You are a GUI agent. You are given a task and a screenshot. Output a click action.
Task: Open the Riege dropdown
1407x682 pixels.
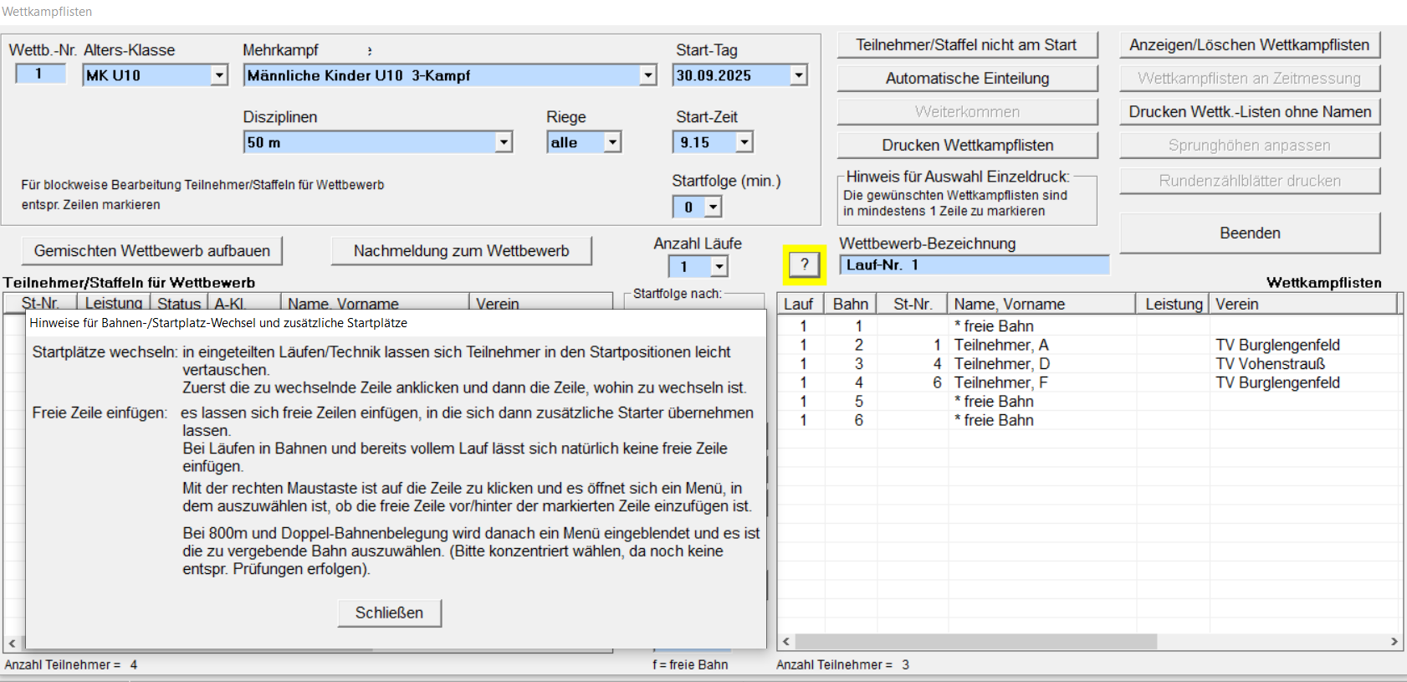click(x=612, y=142)
